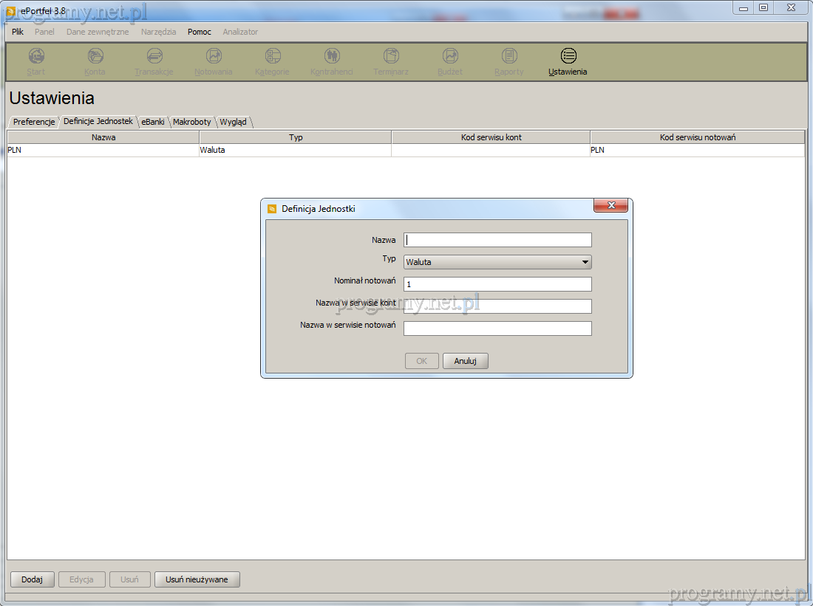Open the Pomoc menu

[199, 32]
